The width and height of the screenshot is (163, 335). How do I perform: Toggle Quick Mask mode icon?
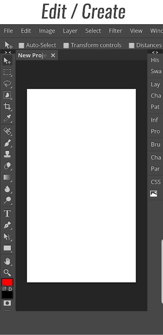pos(8,303)
